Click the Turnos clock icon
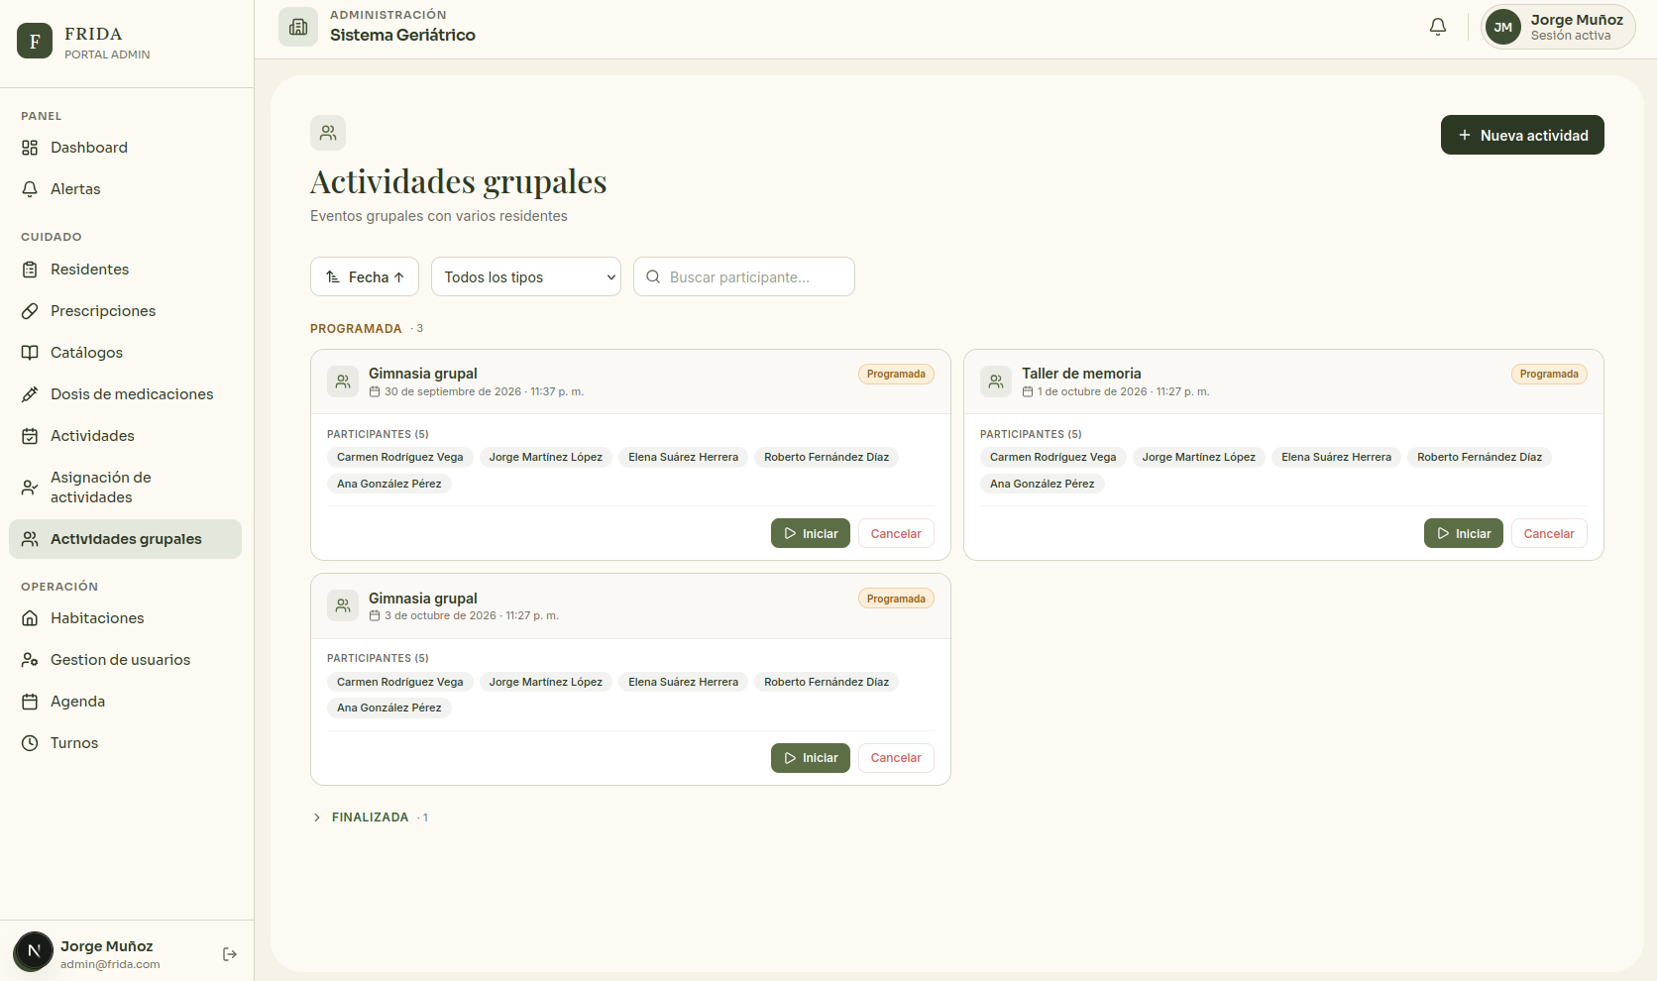Screen dimensions: 1657x981 [30, 743]
